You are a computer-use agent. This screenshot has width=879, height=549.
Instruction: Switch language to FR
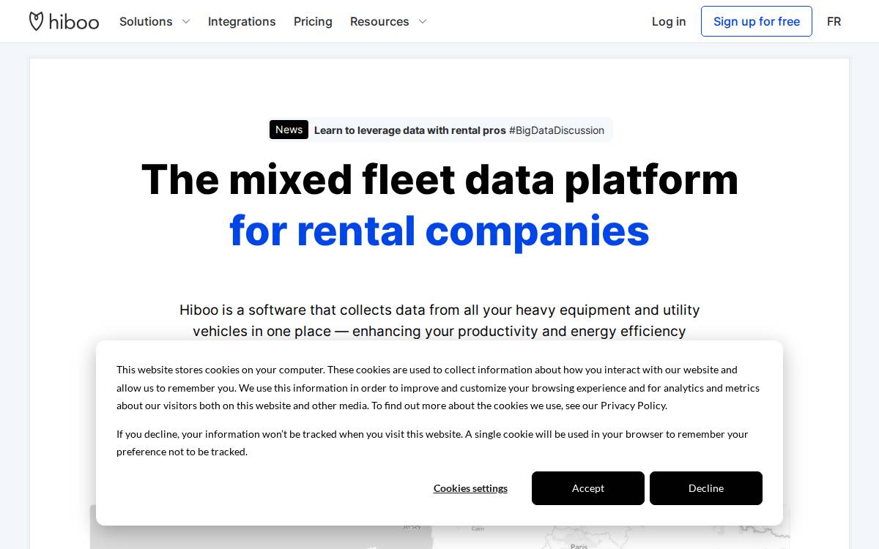834,21
